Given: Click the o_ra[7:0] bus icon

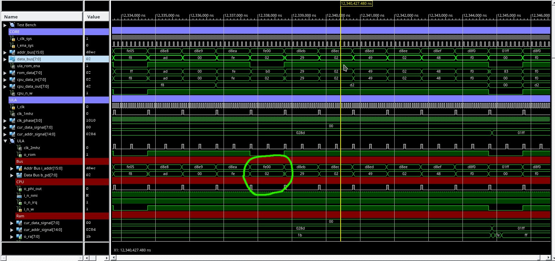Looking at the screenshot, I should (19, 236).
